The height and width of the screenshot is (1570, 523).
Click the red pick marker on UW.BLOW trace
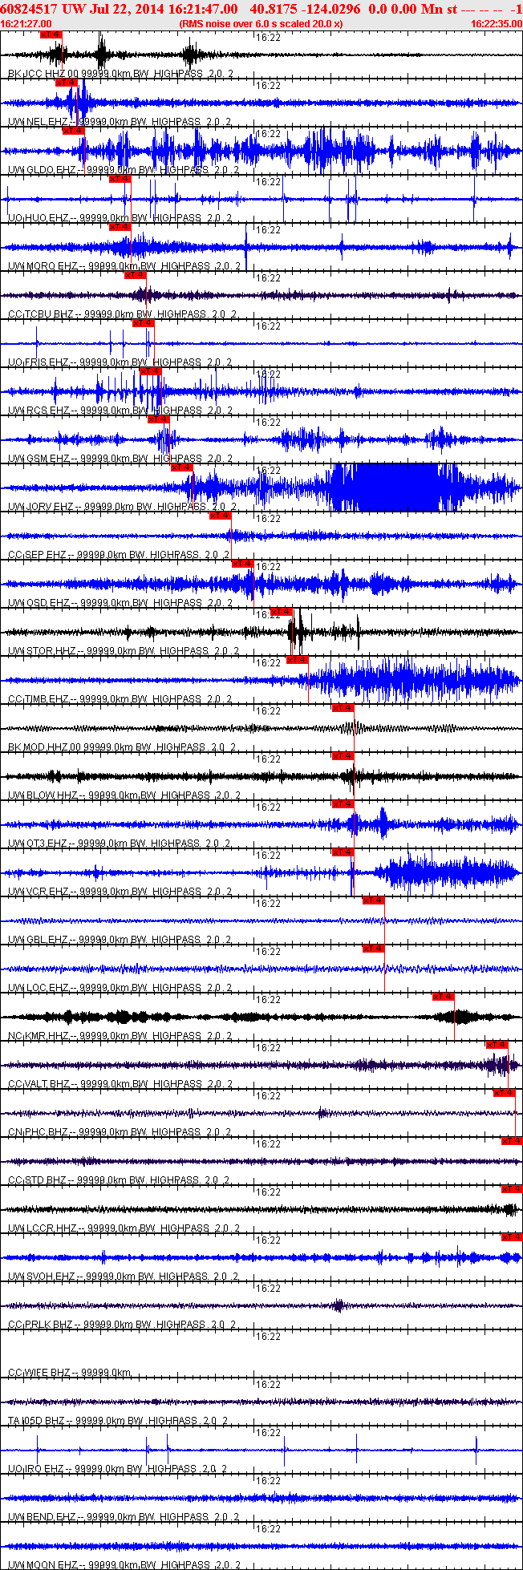(x=343, y=756)
